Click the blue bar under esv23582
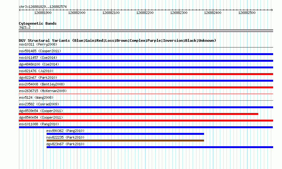282x169 pixels. (146, 107)
